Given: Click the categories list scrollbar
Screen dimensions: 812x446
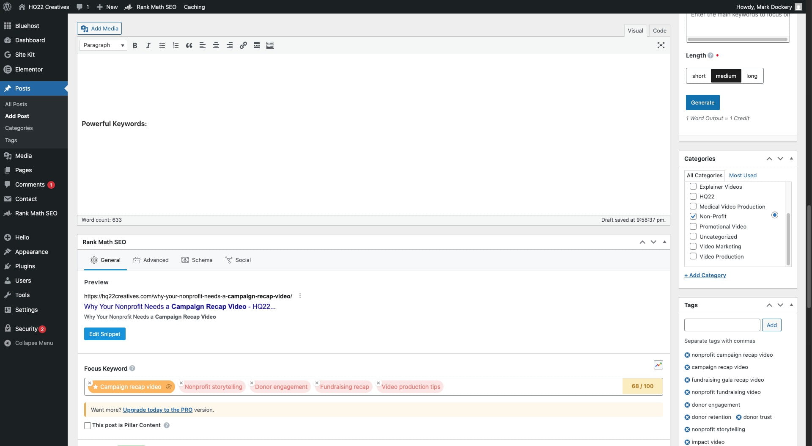Looking at the screenshot, I should [x=788, y=239].
